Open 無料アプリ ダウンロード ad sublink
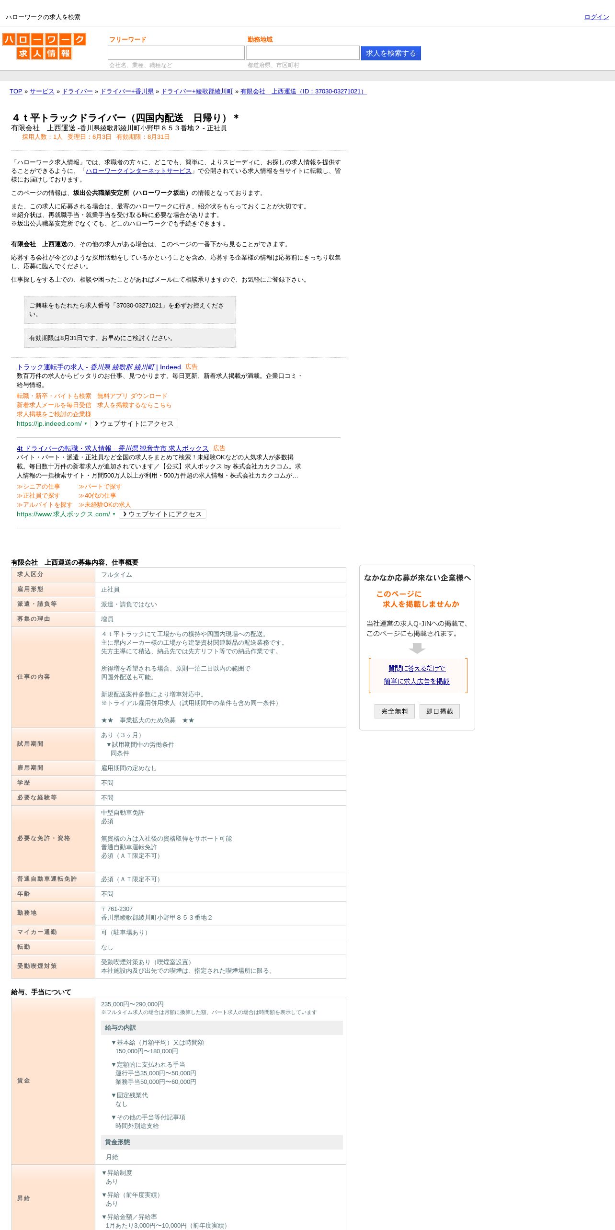The height and width of the screenshot is (1230, 615). (x=132, y=396)
